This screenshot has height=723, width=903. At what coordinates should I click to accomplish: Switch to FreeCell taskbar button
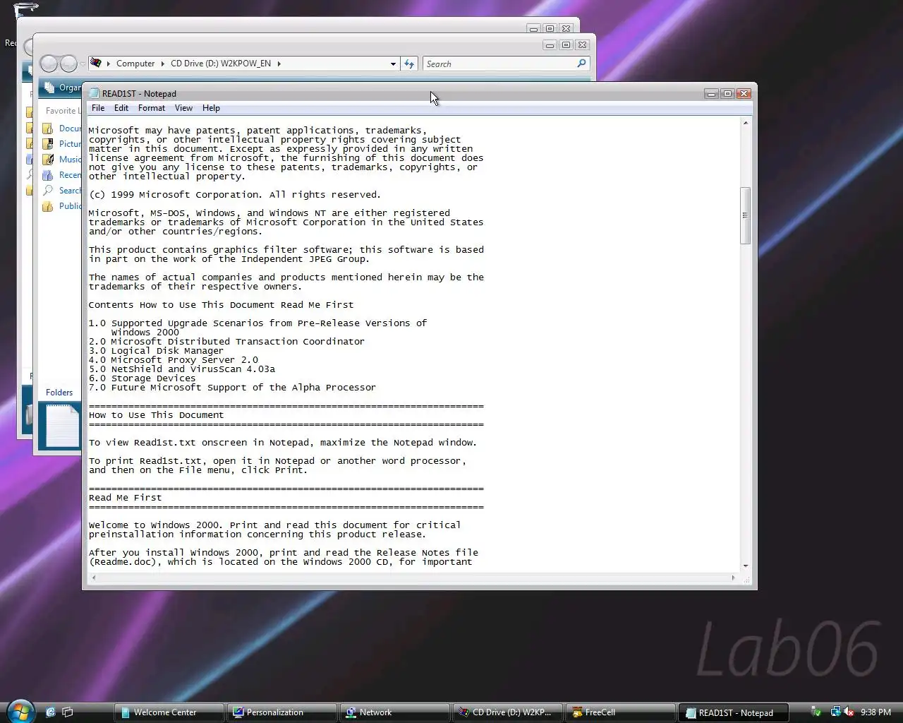(x=620, y=712)
